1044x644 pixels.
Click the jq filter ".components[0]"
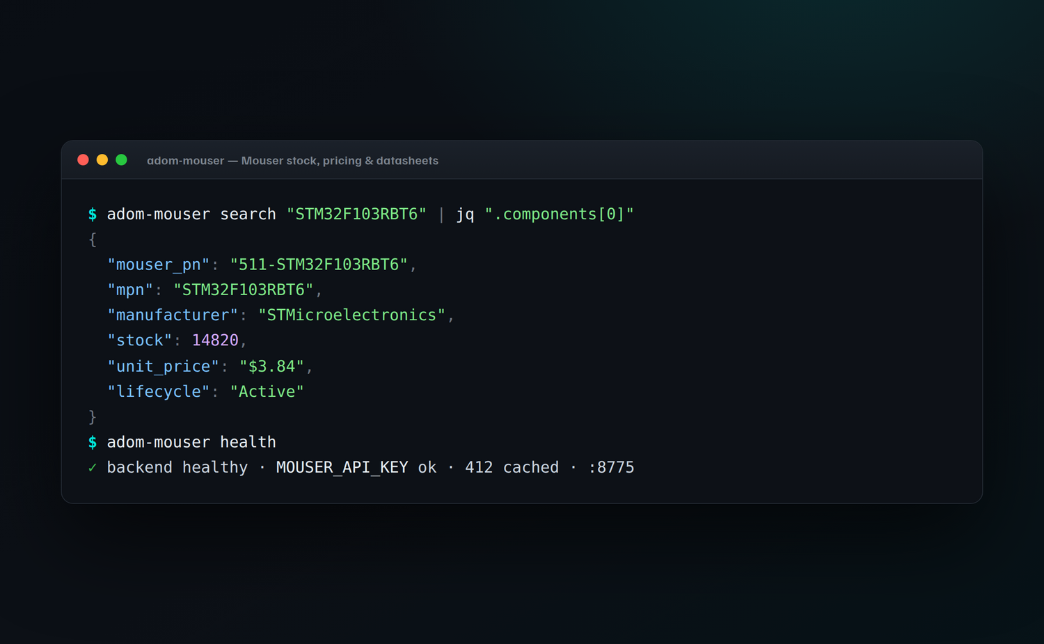pos(559,214)
